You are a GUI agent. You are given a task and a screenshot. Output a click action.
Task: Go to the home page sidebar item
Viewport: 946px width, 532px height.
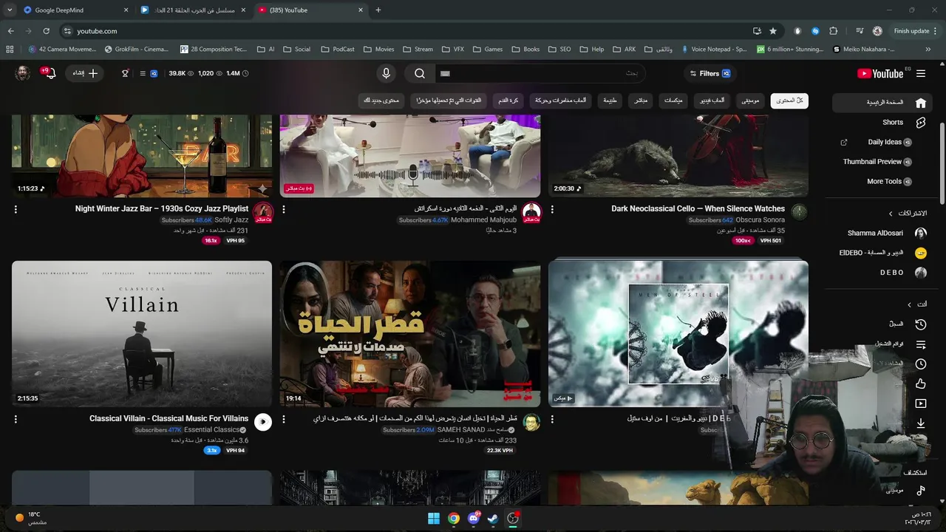click(x=881, y=103)
